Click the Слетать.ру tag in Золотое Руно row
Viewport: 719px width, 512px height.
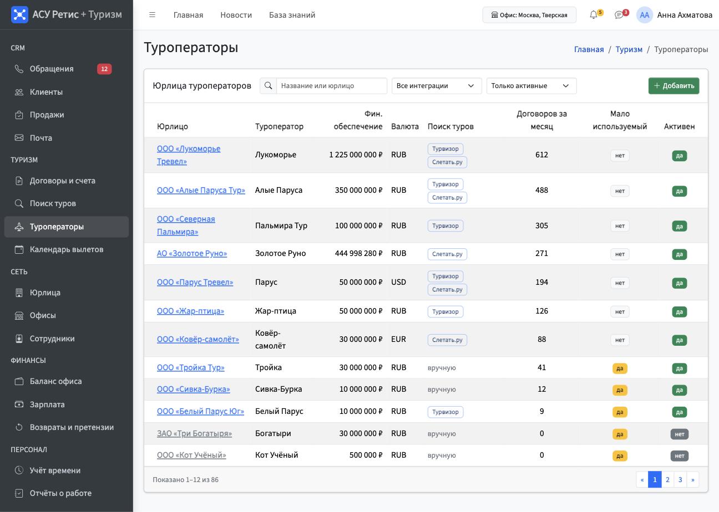[x=447, y=254]
